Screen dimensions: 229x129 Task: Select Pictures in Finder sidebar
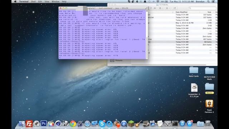click(119, 61)
